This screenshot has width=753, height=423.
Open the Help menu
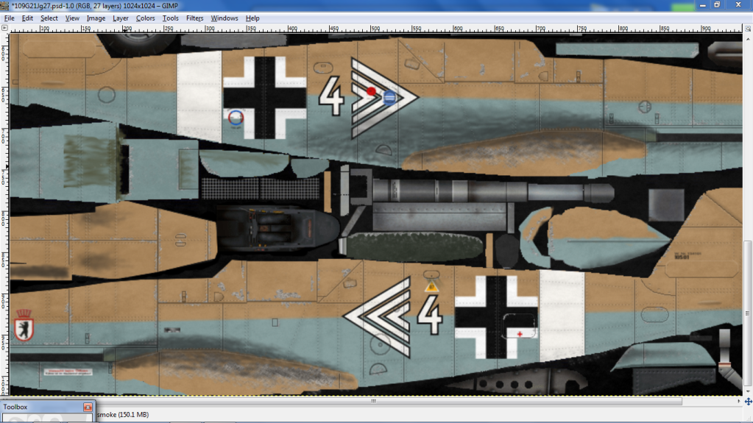click(x=252, y=18)
